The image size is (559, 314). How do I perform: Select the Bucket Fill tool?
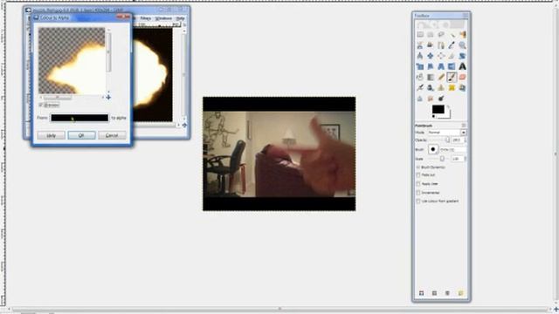click(420, 78)
